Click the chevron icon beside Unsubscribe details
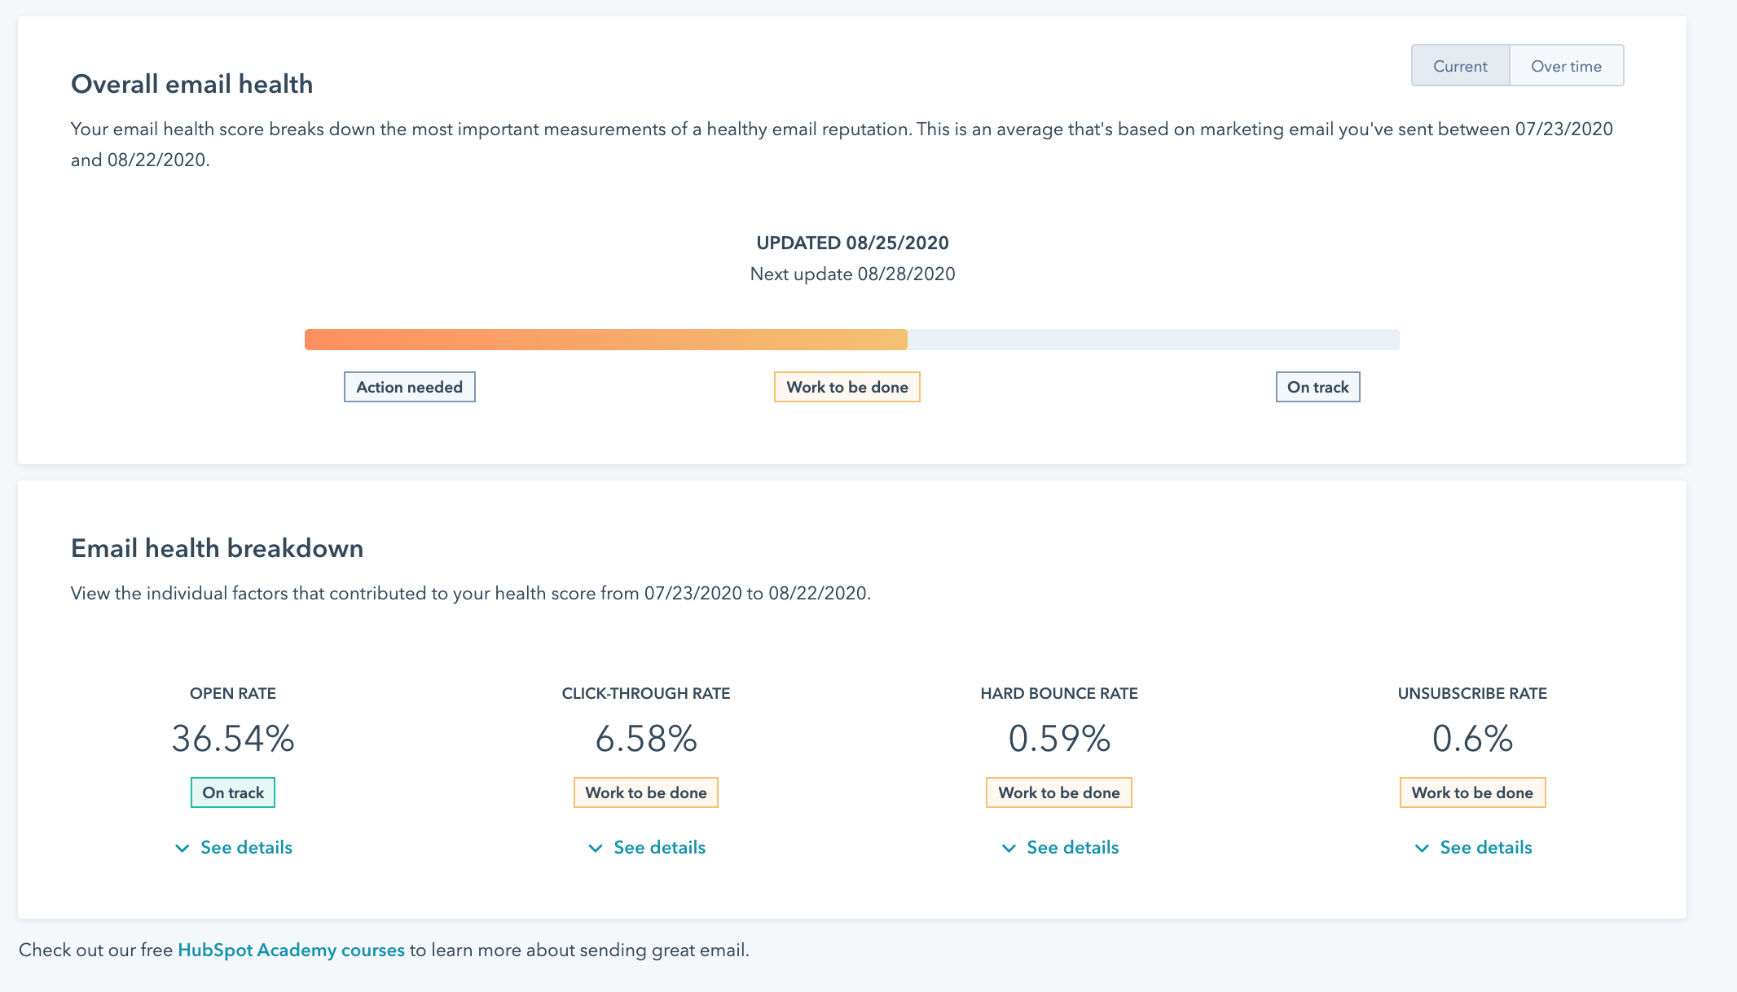 1422,849
